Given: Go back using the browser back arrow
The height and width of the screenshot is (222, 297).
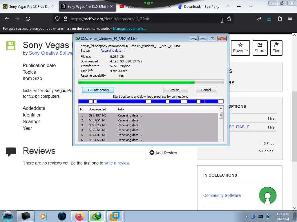Looking at the screenshot, I should [x=7, y=19].
